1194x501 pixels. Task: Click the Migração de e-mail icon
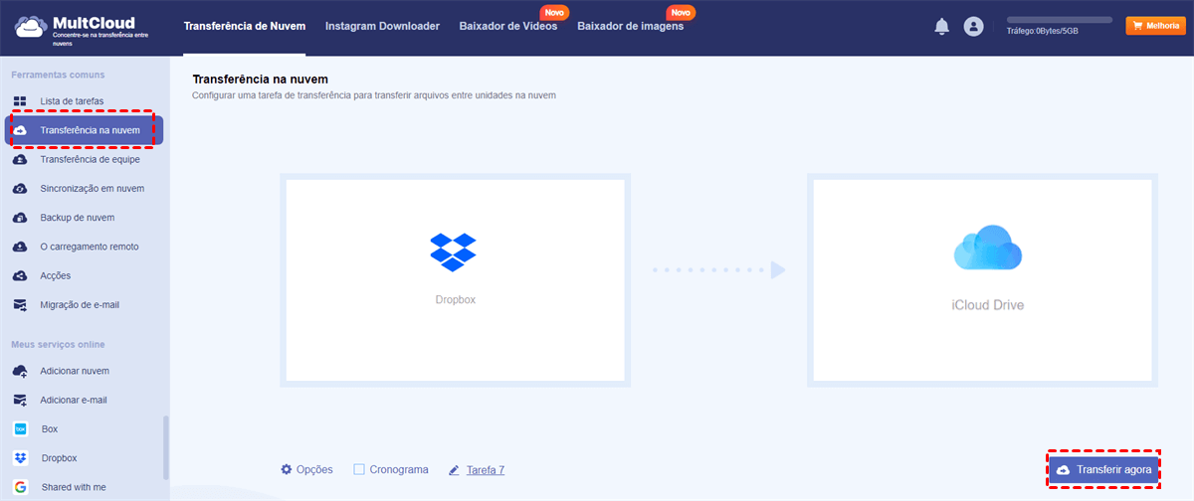(x=20, y=305)
